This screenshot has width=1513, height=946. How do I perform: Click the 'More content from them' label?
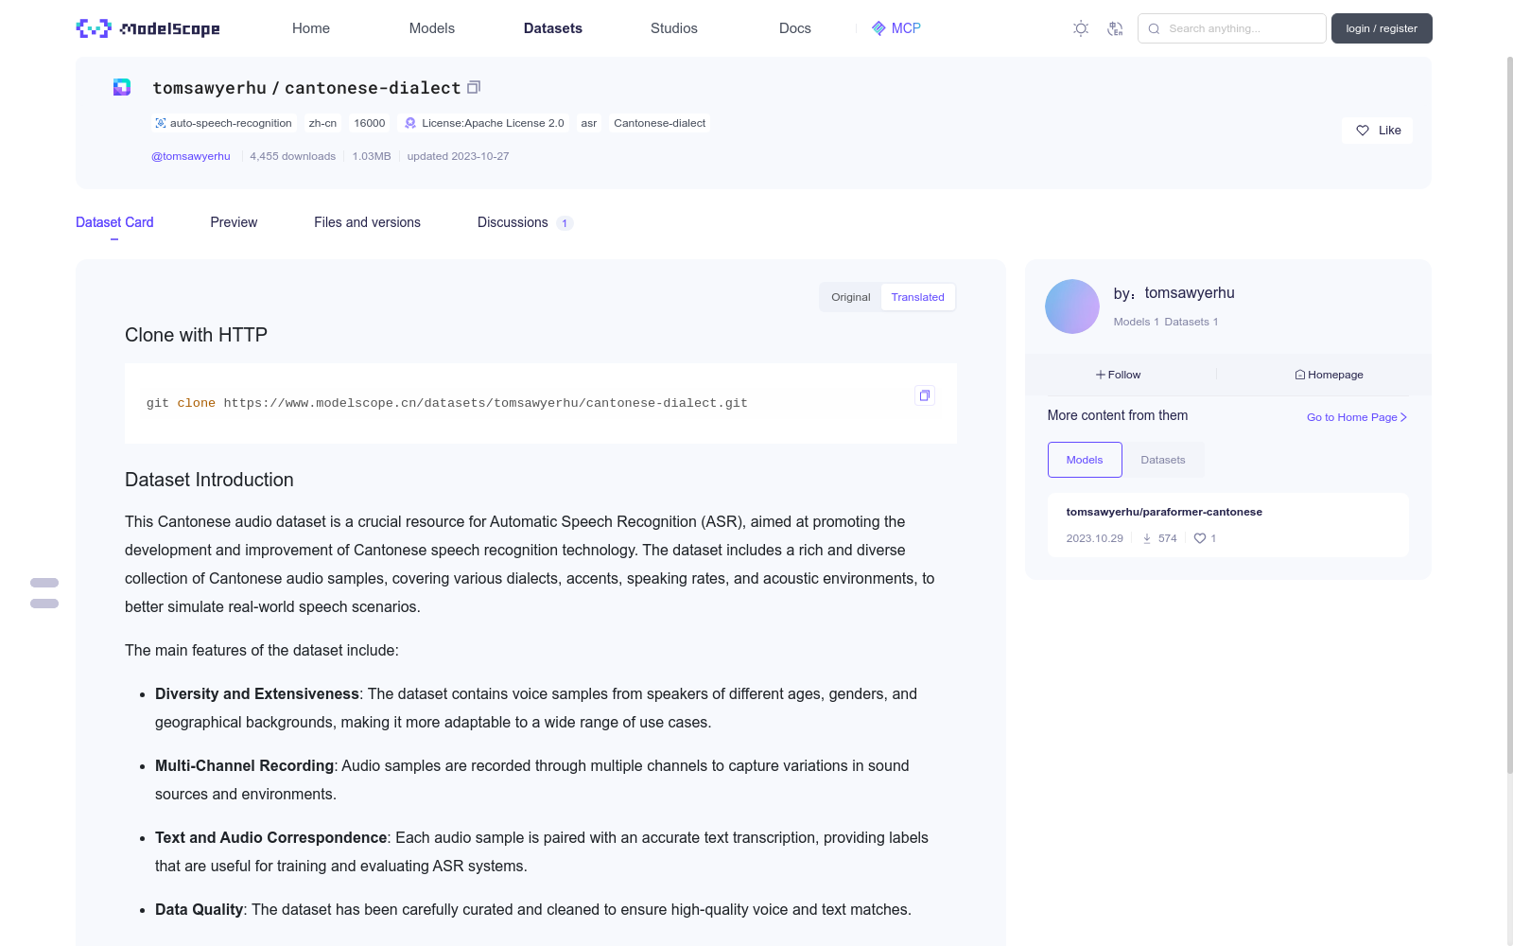[x=1118, y=415]
